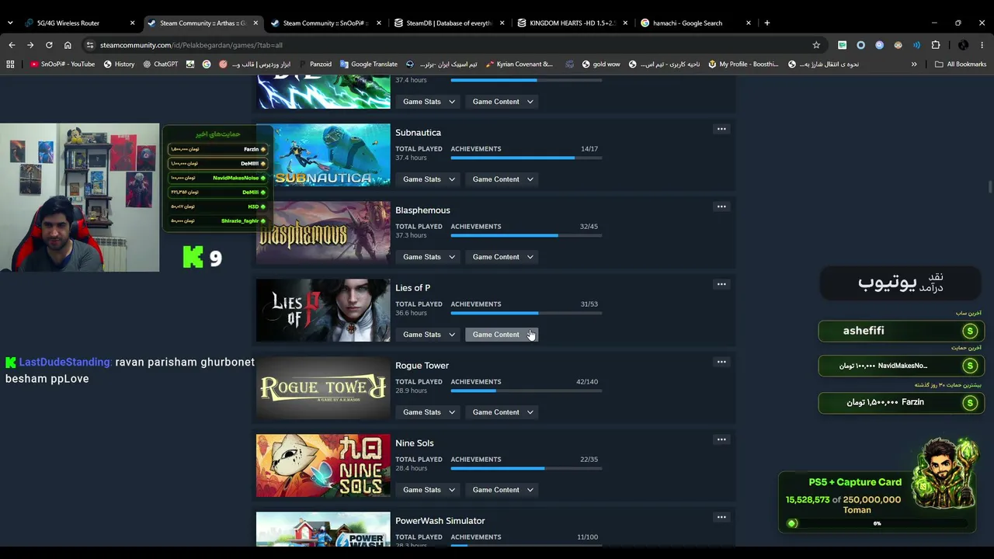View site information for steamcommunity.com

(x=90, y=45)
